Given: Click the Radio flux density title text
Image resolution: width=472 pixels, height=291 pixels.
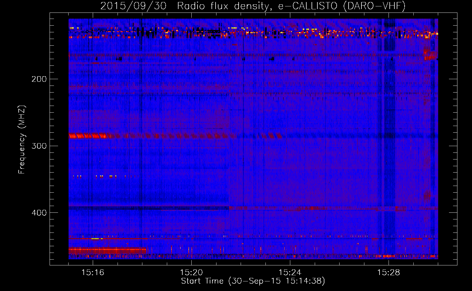Looking at the screenshot, I should (x=224, y=6).
